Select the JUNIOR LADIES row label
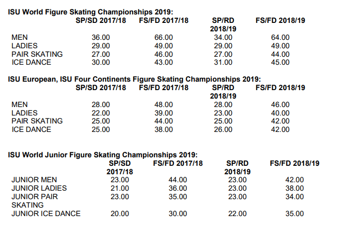The width and height of the screenshot is (340, 234). 39,188
